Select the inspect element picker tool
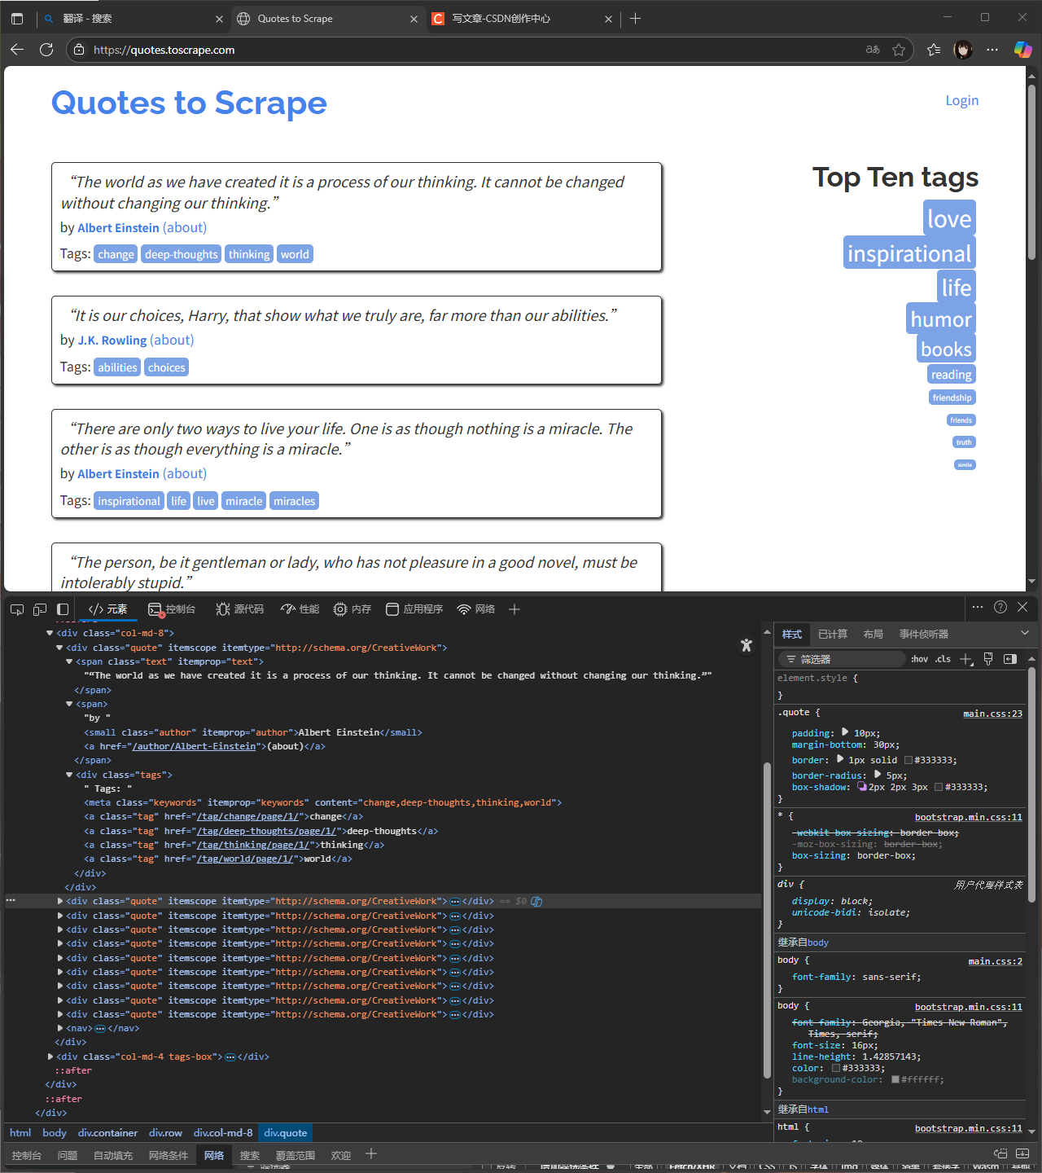This screenshot has width=1042, height=1173. (x=16, y=608)
